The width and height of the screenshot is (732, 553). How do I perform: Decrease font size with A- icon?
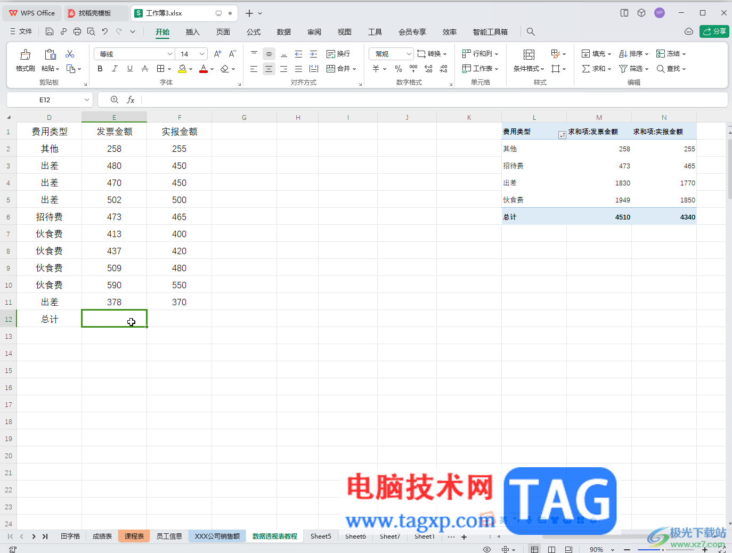point(232,54)
